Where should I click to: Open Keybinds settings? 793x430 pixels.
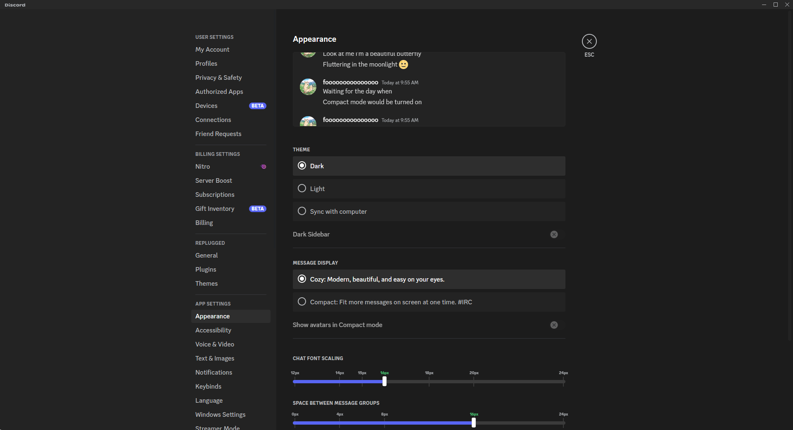pos(230,387)
